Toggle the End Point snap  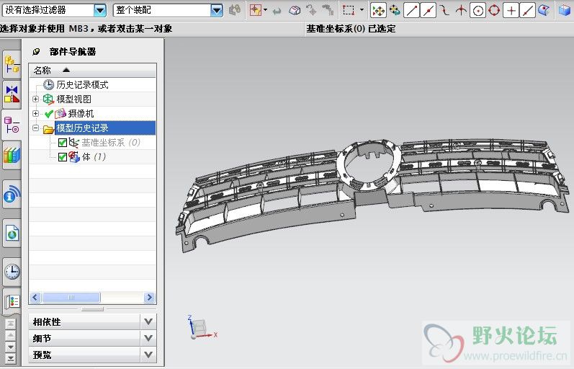point(411,10)
